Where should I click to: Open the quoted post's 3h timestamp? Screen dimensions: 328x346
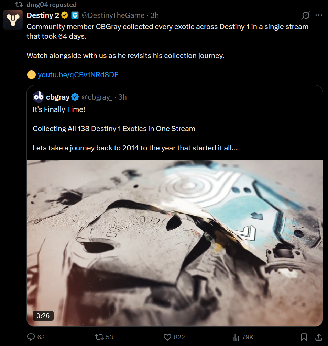coord(122,97)
